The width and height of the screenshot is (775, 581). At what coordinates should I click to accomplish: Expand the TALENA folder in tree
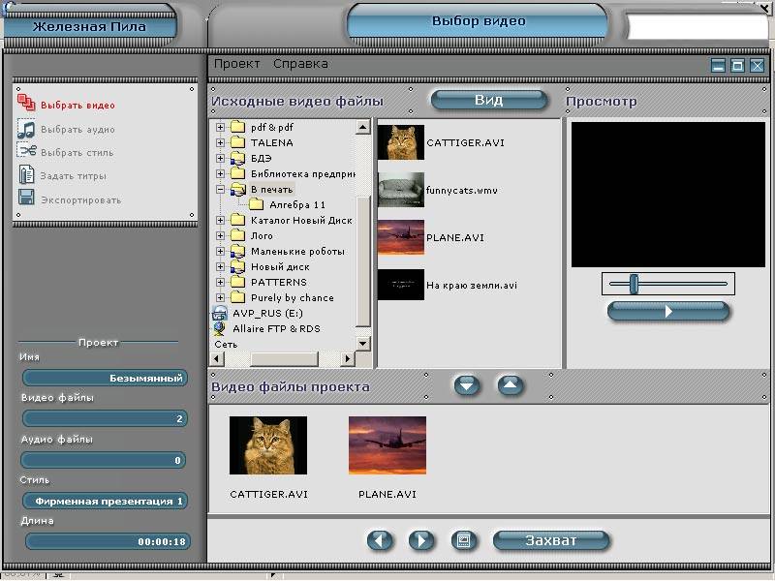(x=220, y=142)
